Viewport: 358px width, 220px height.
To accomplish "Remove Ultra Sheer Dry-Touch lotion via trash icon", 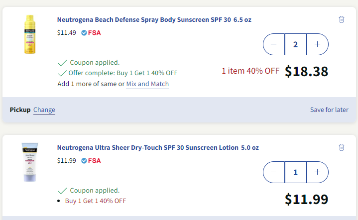I will [x=341, y=147].
